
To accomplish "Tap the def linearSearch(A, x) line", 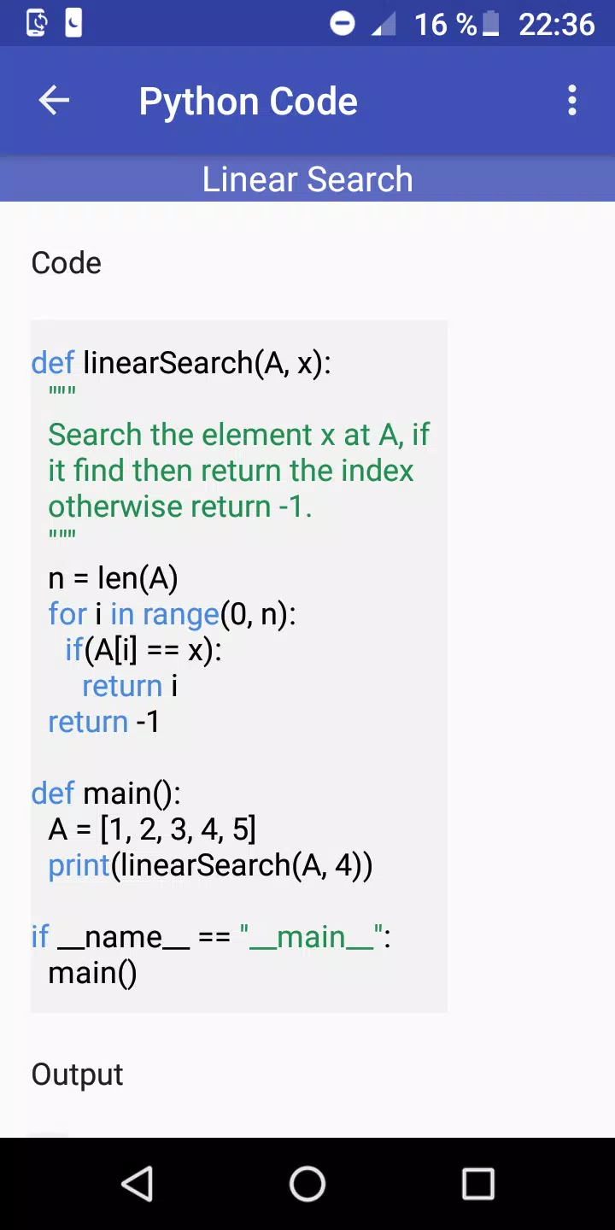I will point(181,363).
